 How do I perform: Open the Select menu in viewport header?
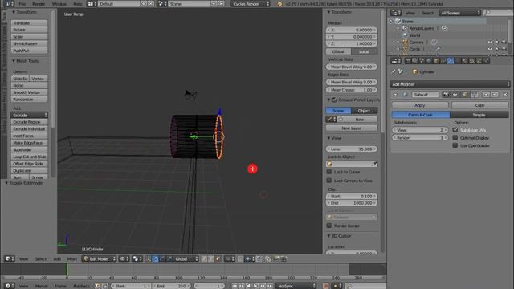[41, 258]
